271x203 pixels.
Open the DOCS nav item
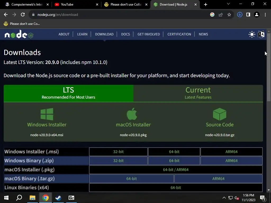[125, 34]
